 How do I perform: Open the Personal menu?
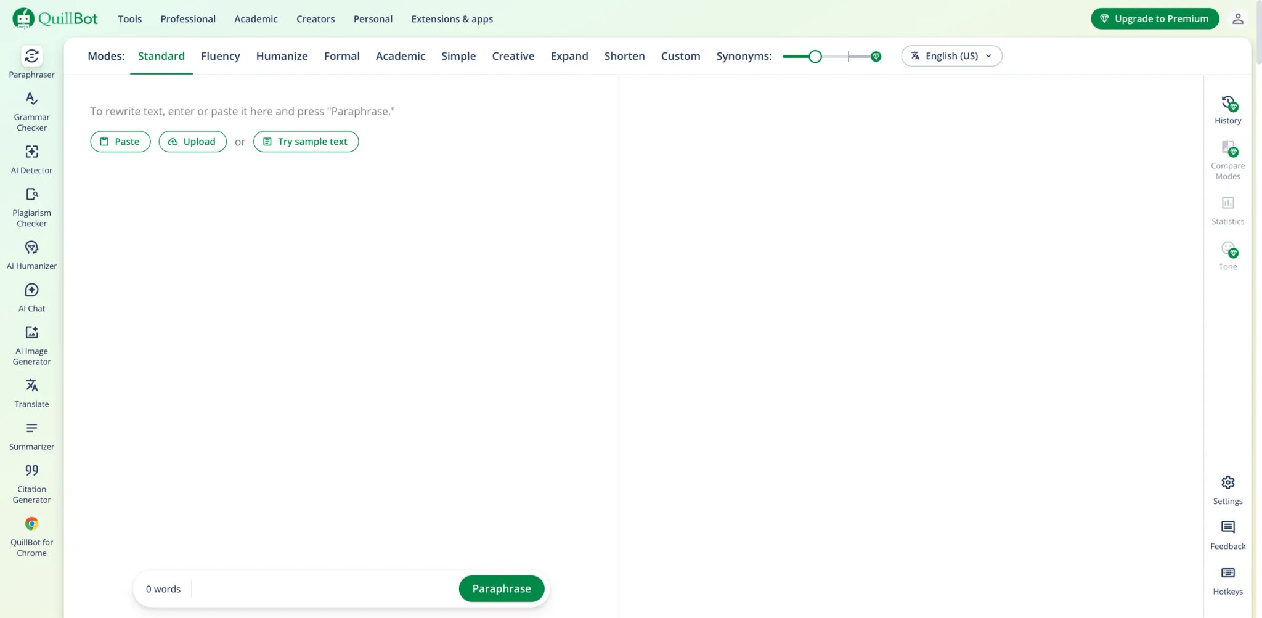pyautogui.click(x=373, y=19)
